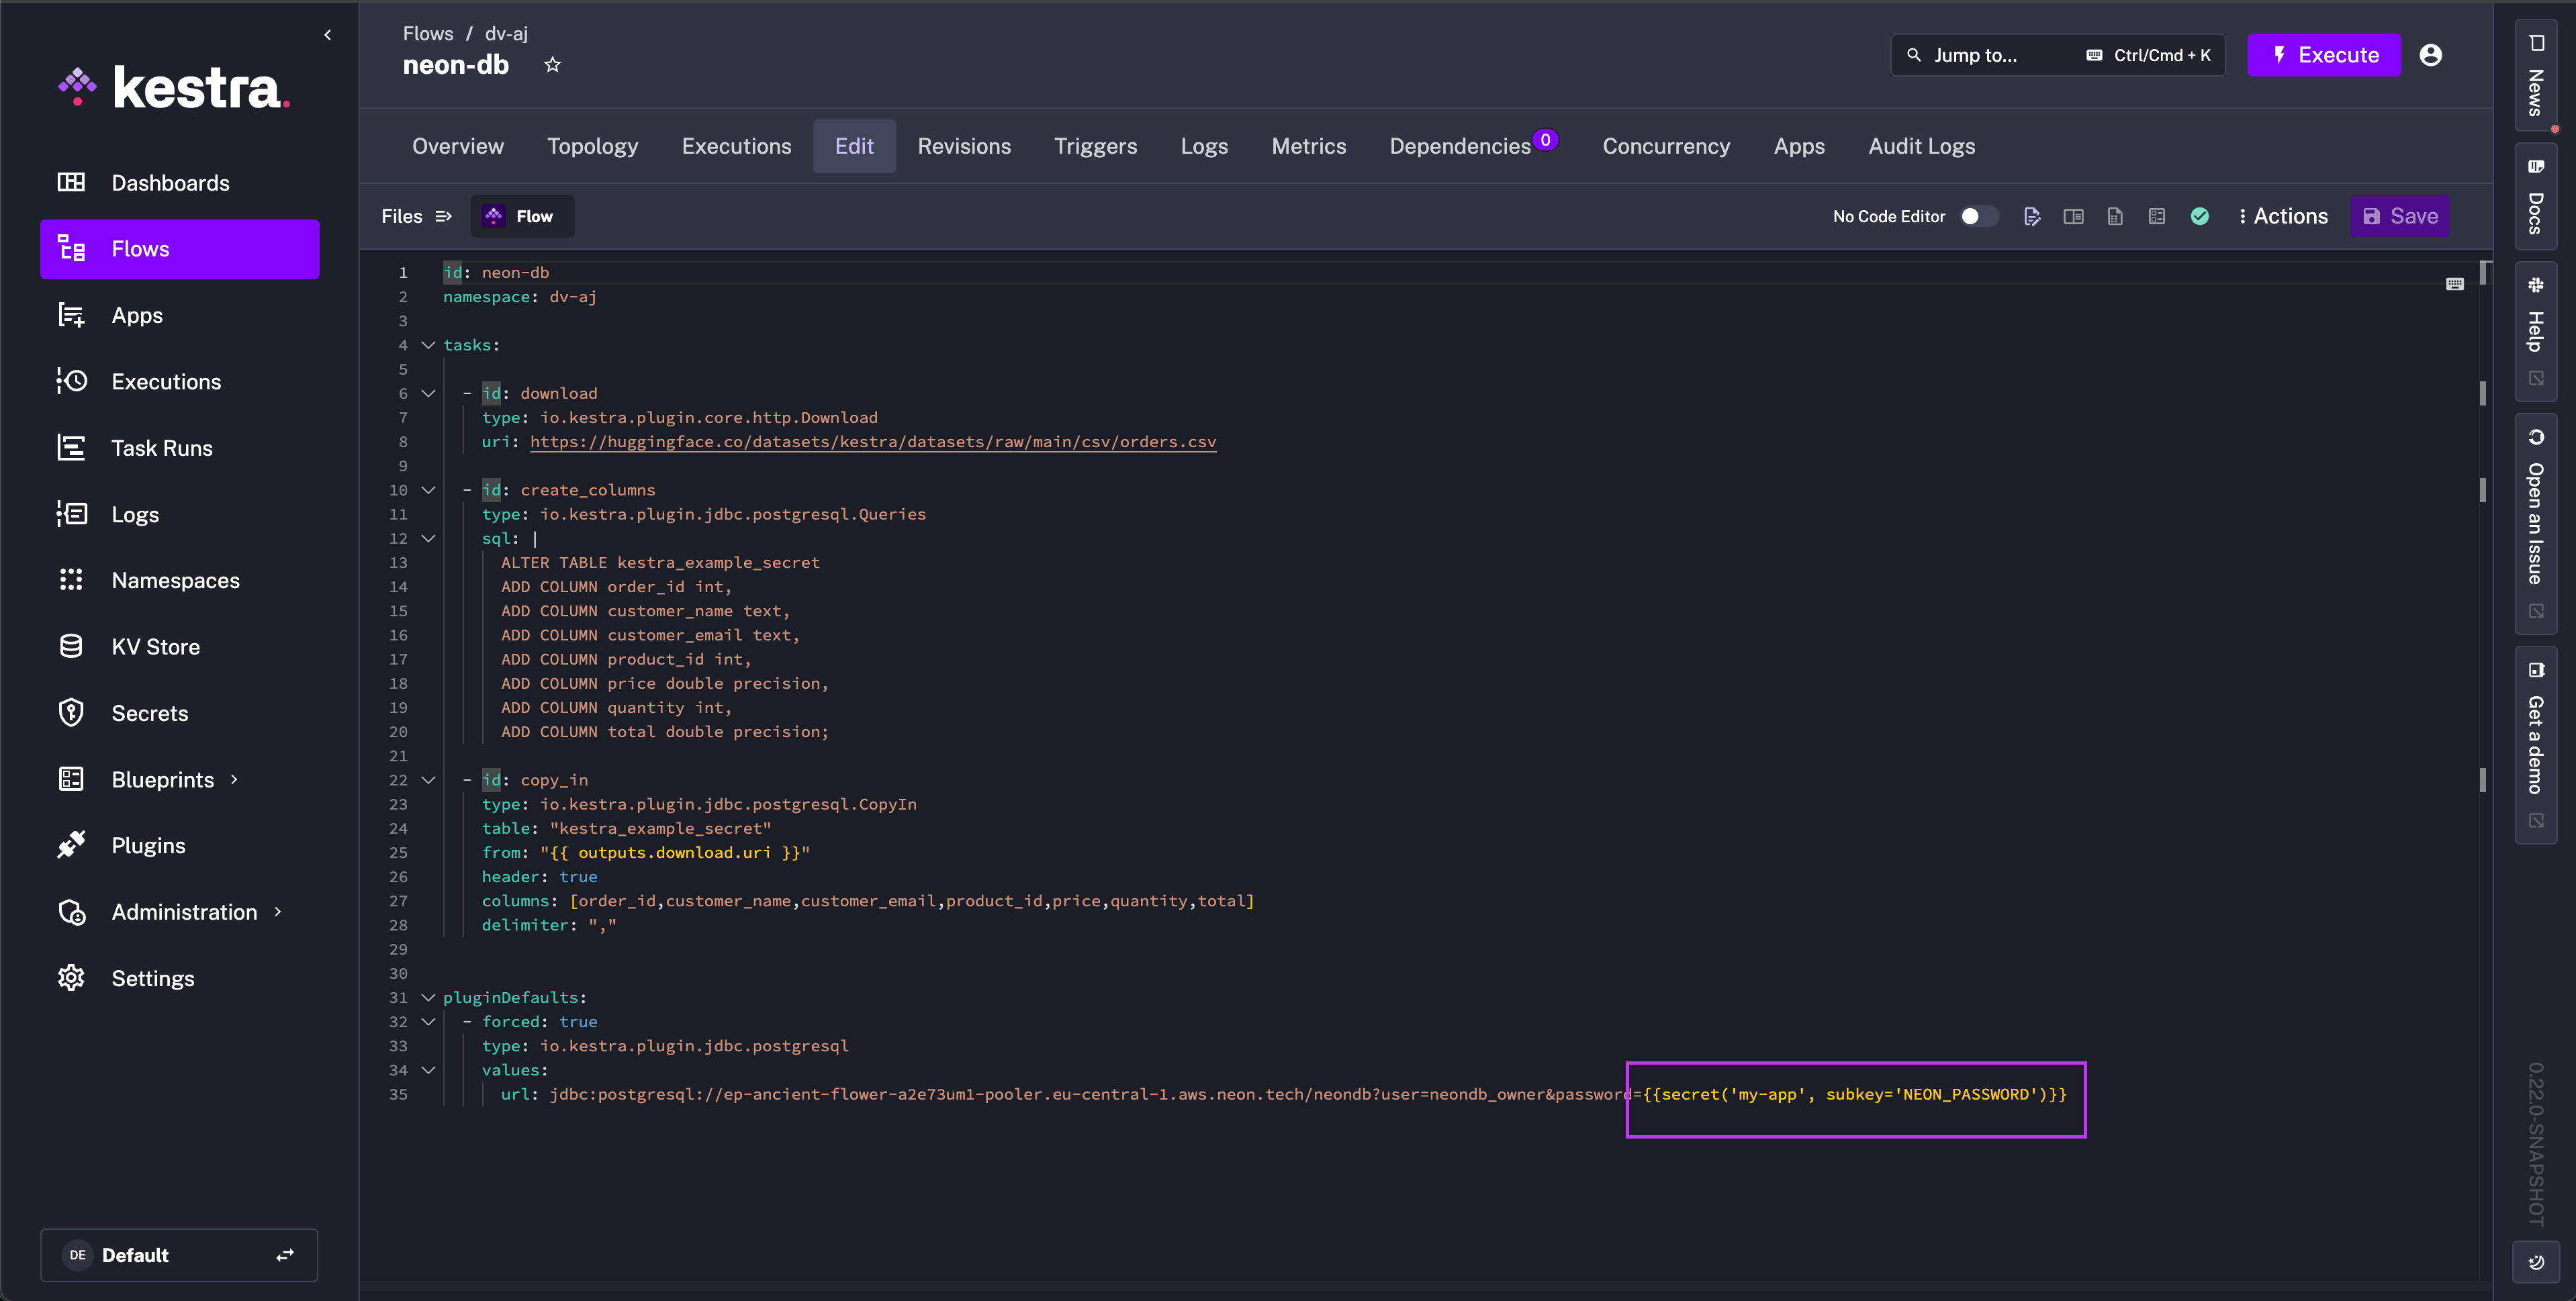Screen dimensions: 2576x1301
Task: Toggle the Files panel visibility
Action: pyautogui.click(x=417, y=216)
